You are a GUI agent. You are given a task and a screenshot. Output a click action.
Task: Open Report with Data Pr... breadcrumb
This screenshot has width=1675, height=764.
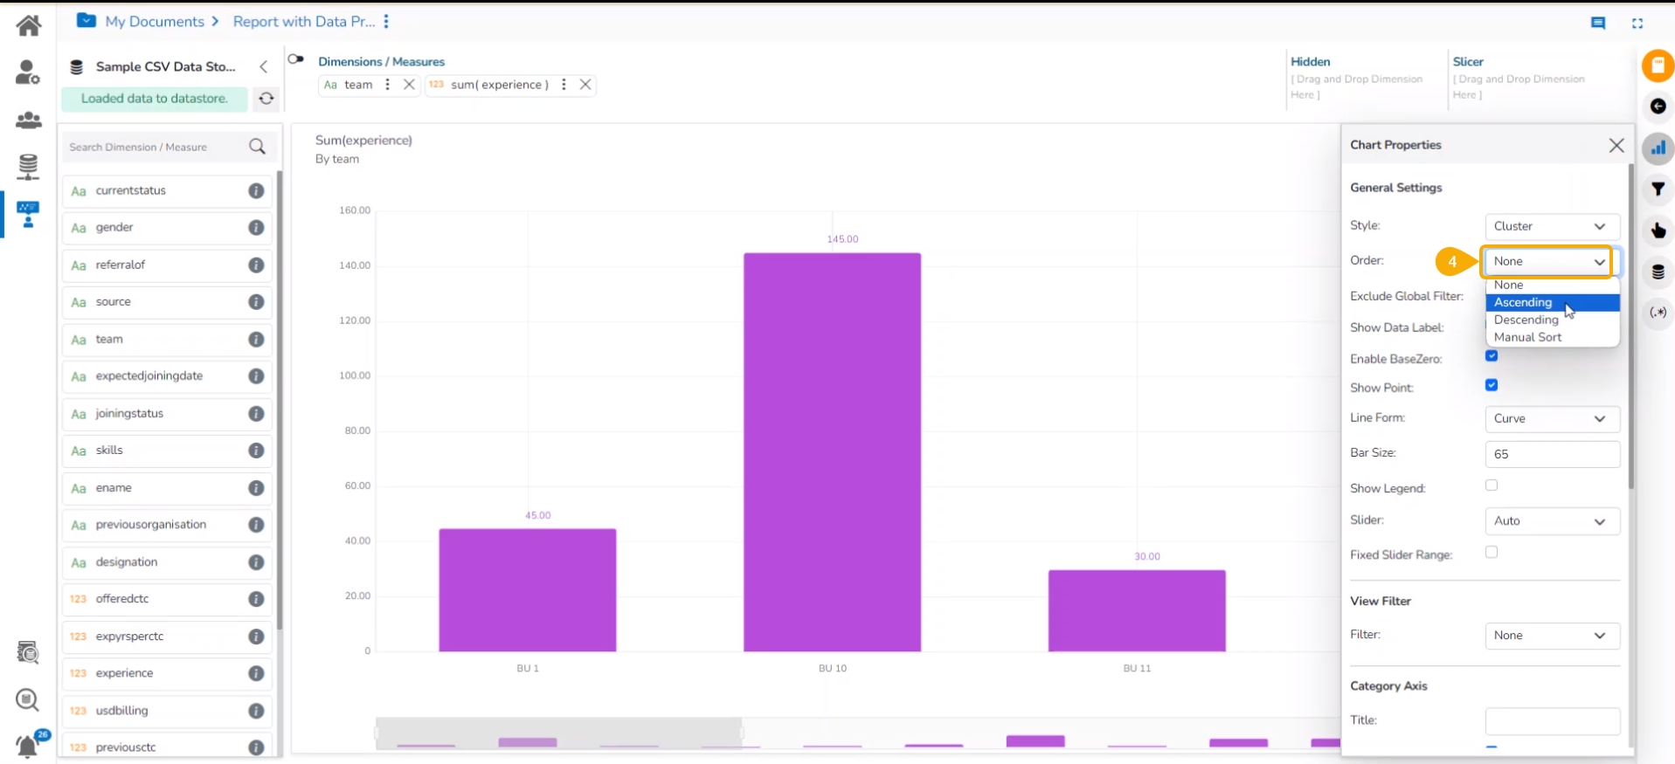(304, 22)
